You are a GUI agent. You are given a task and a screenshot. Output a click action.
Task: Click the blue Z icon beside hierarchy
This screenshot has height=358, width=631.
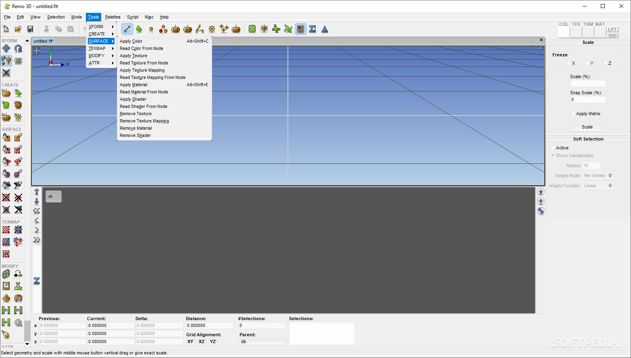tap(37, 281)
